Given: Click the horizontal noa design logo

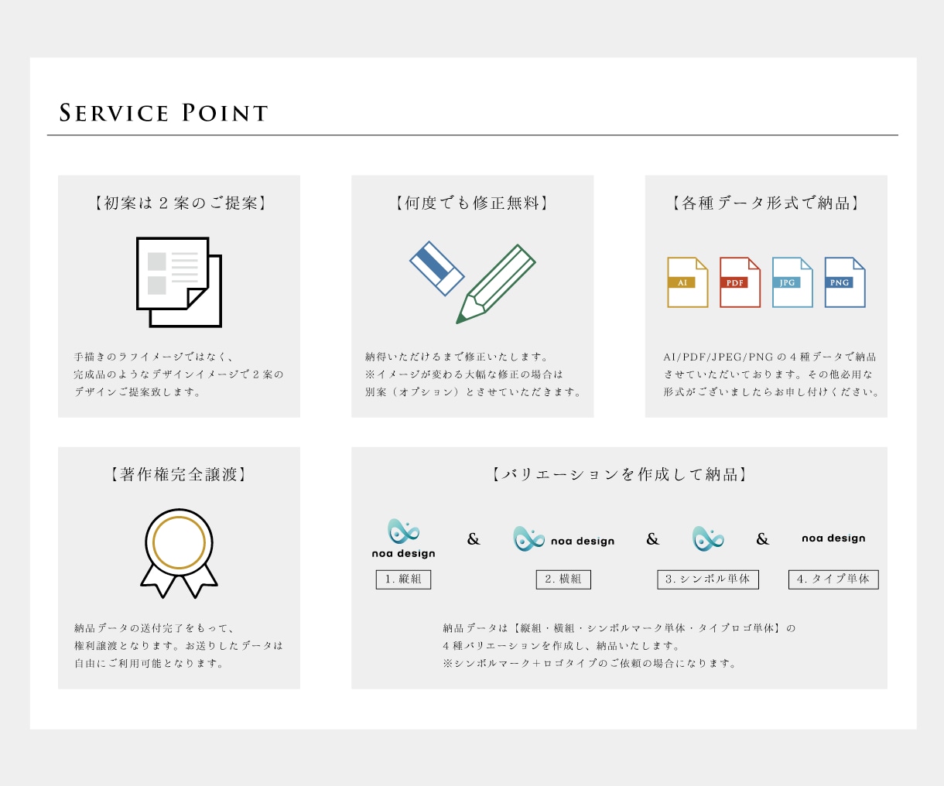Looking at the screenshot, I should point(564,539).
